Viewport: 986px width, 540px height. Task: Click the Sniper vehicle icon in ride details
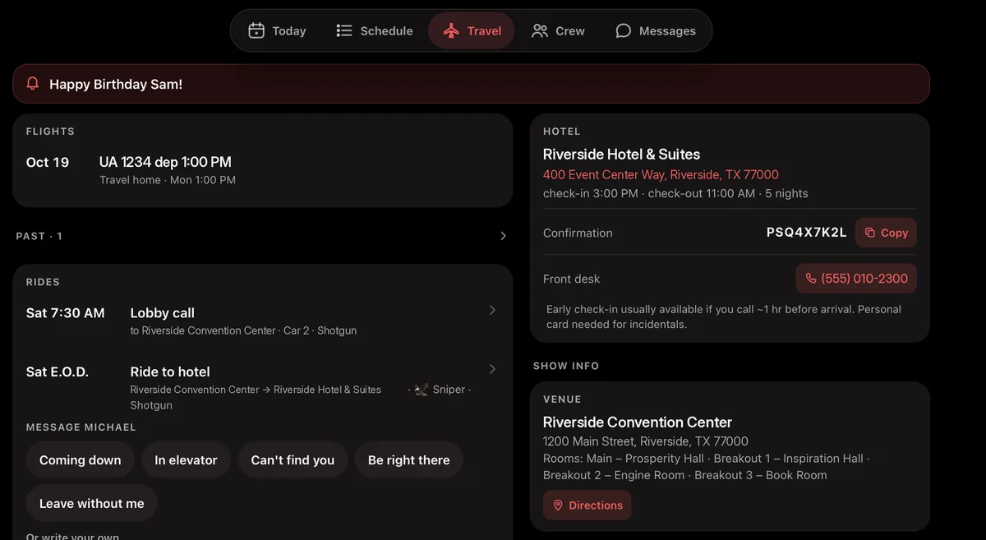422,390
